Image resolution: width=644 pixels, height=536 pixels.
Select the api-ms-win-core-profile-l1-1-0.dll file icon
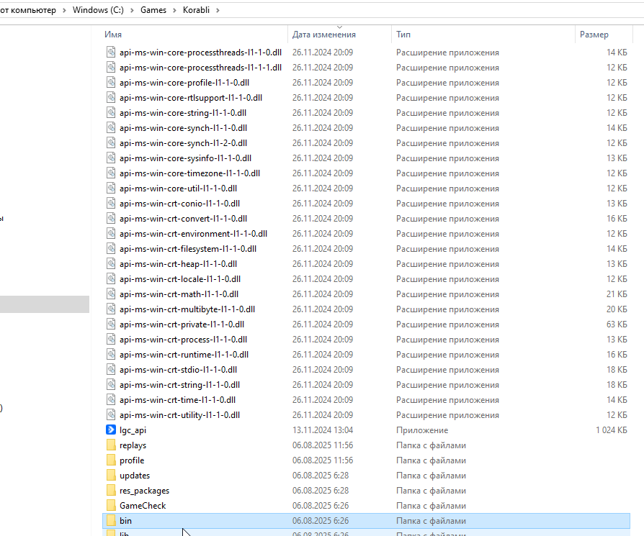coord(110,83)
